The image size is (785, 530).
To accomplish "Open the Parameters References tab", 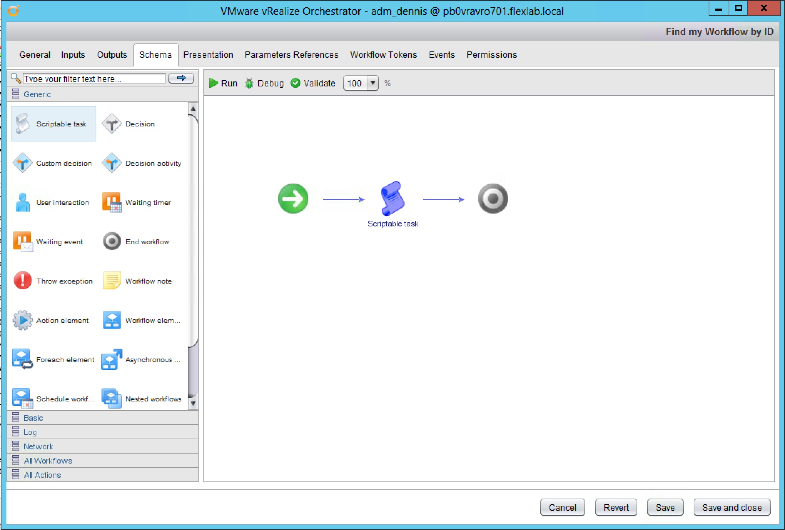I will tap(292, 55).
